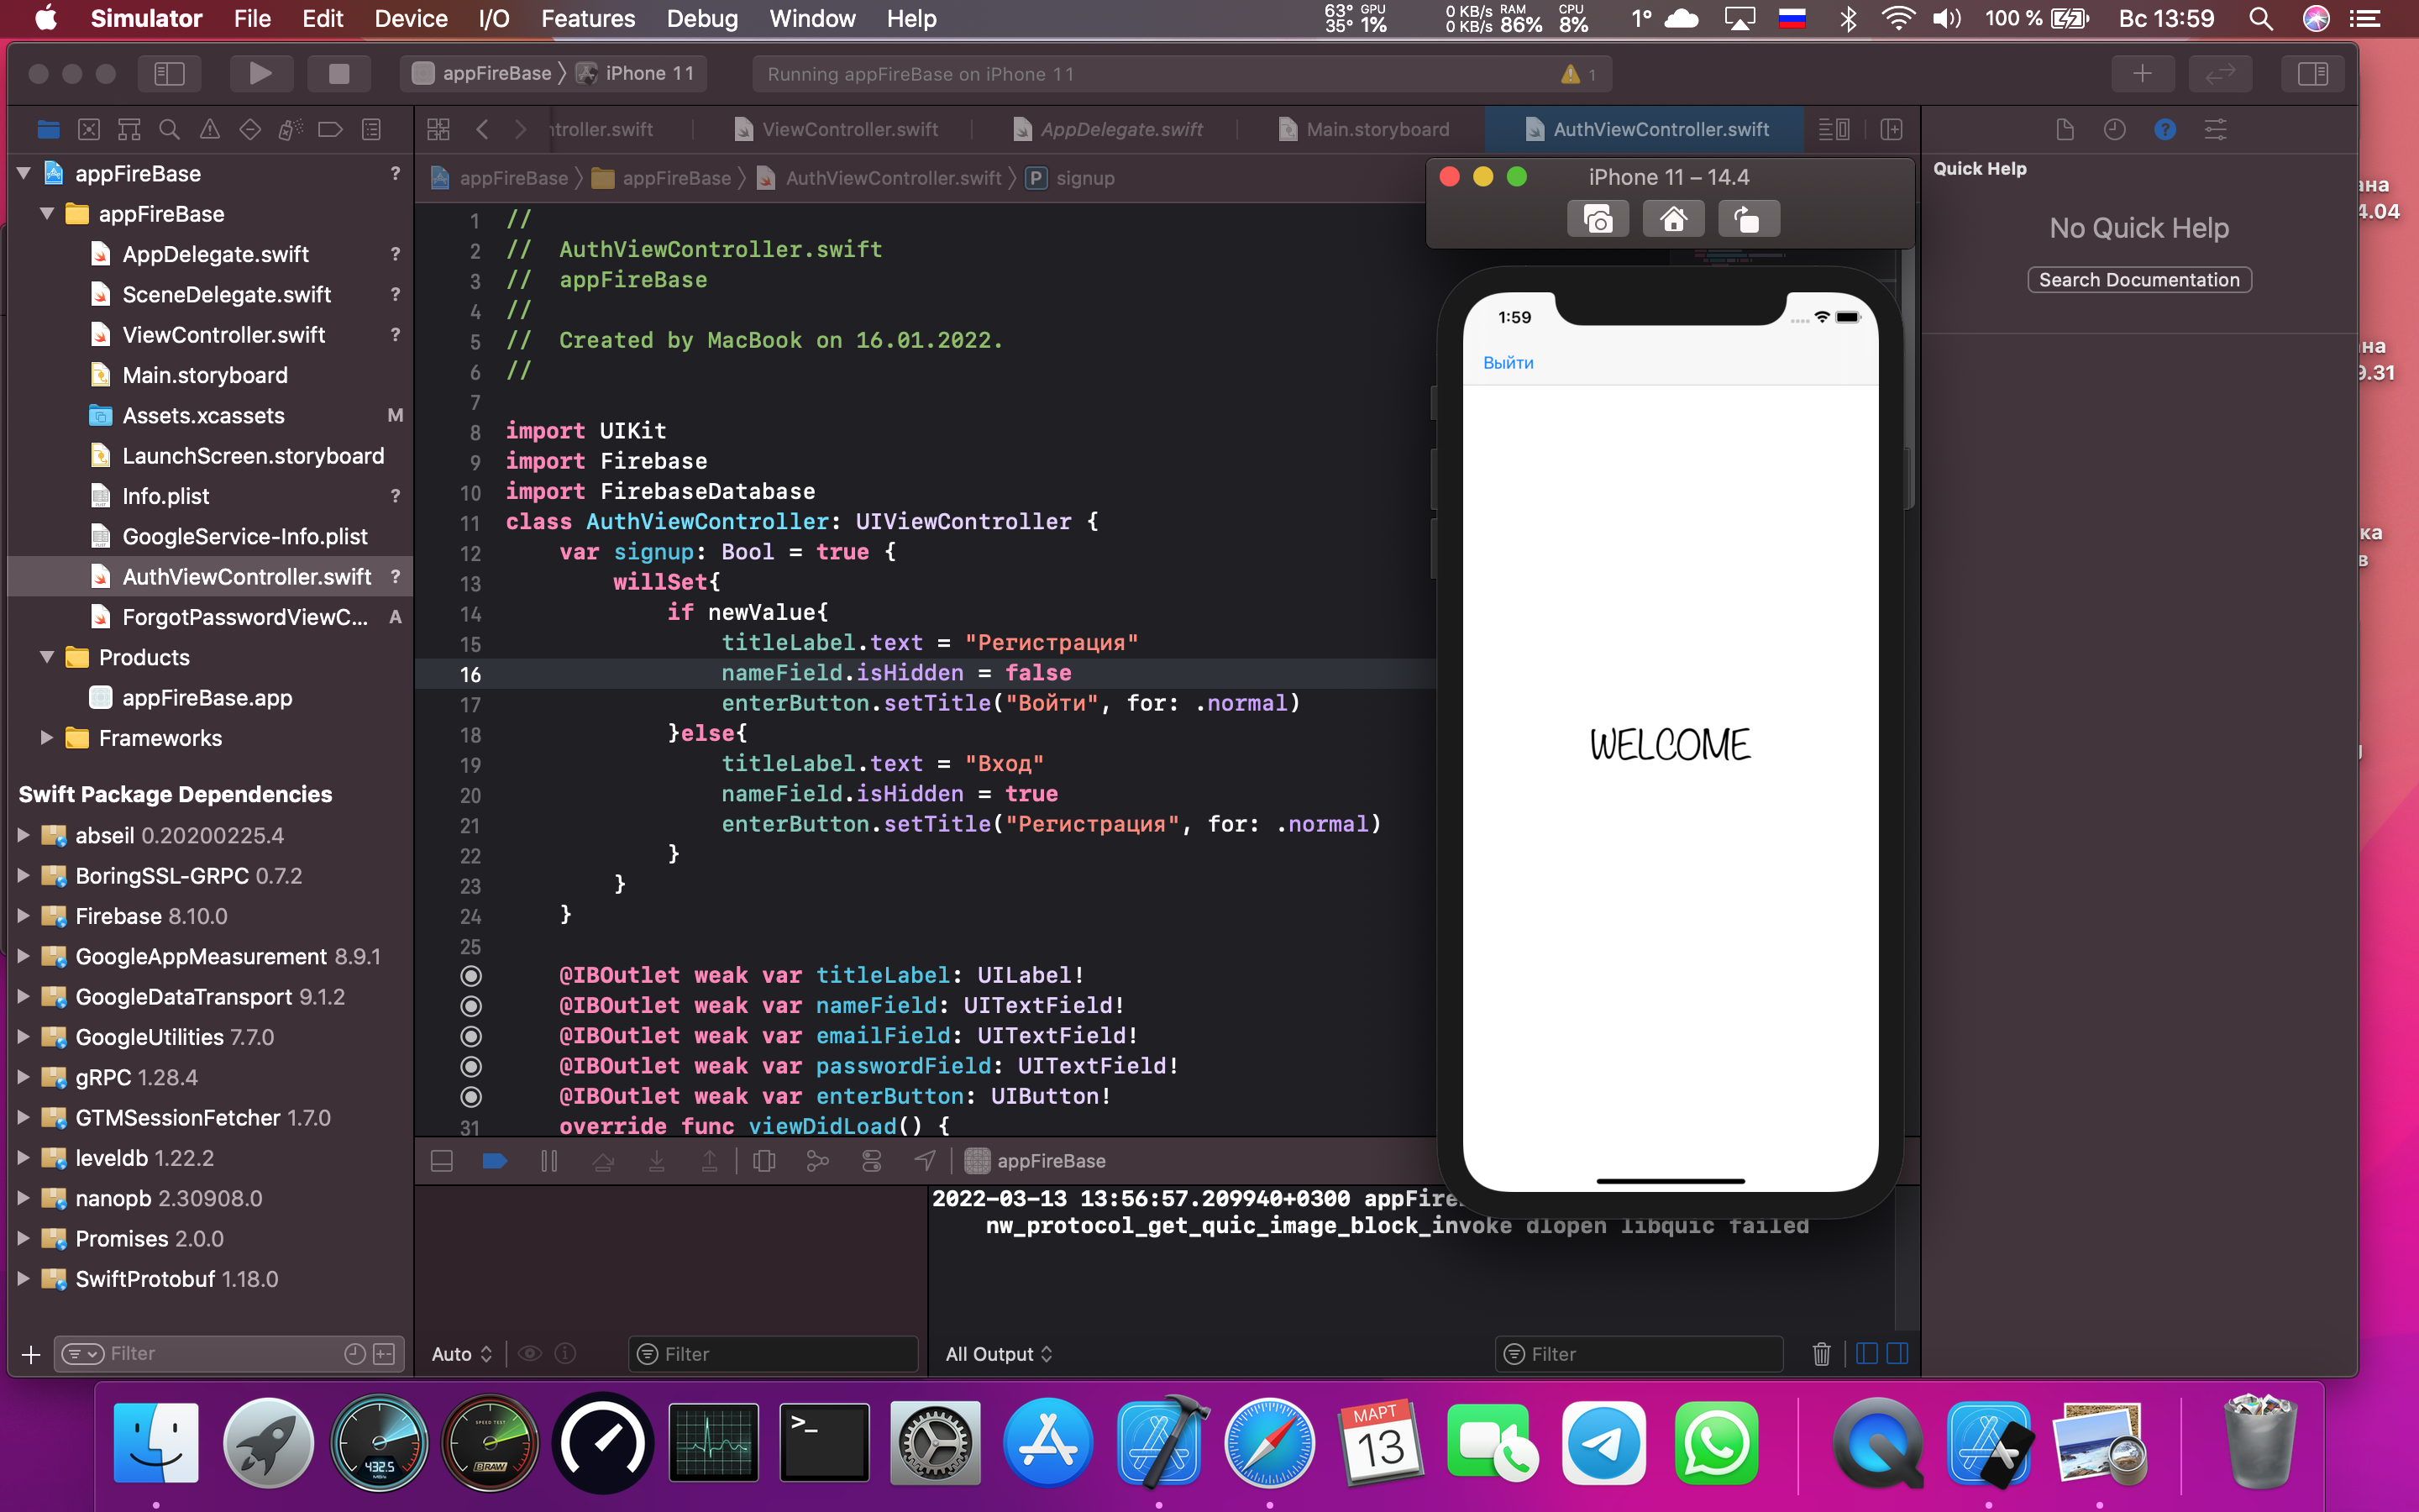This screenshot has width=2419, height=1512.
Task: Click the simulator rotate device icon
Action: coord(1747,219)
